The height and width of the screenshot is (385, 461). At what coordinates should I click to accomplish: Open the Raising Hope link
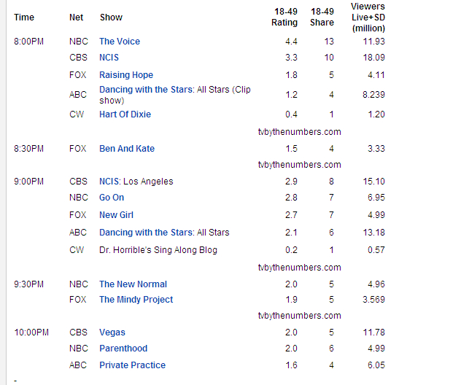click(126, 75)
